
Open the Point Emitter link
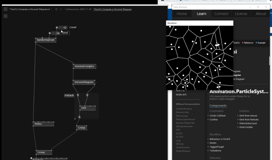pyautogui.click(x=246, y=127)
